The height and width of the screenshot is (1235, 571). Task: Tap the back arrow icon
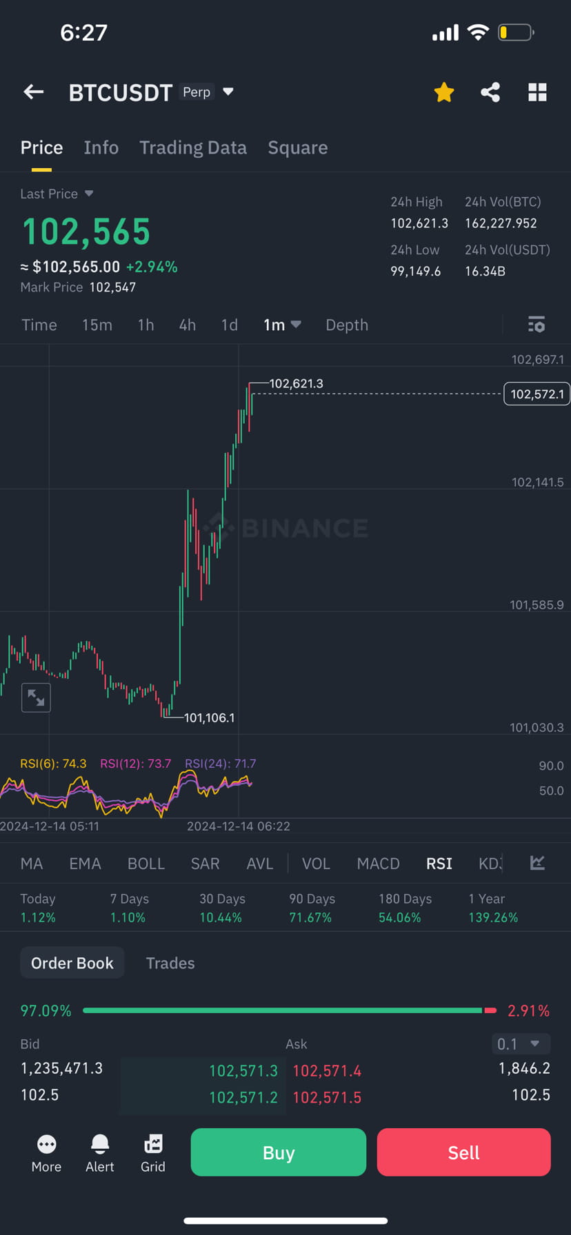[33, 92]
